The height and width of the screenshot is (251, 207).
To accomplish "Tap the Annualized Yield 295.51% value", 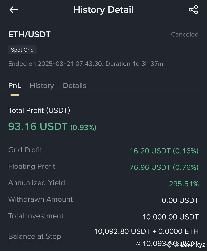I will (184, 184).
